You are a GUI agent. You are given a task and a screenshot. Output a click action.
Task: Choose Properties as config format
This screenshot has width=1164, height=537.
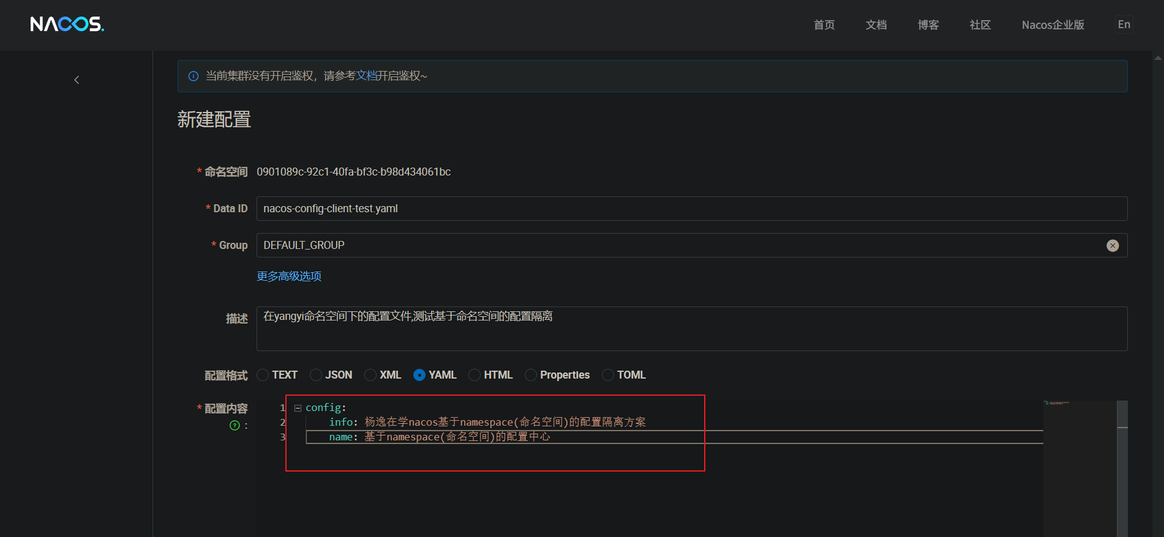click(531, 375)
